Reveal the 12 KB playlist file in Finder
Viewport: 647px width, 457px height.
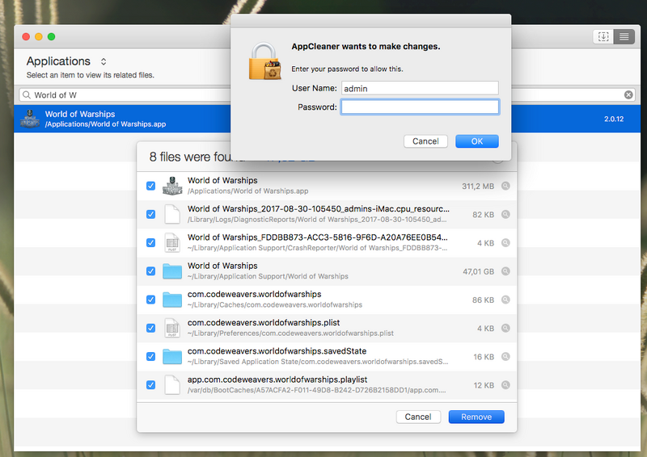point(505,385)
